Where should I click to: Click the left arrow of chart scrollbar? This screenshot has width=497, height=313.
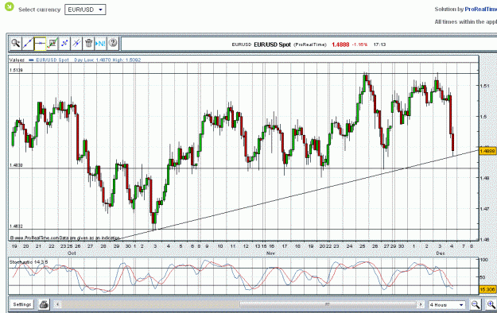point(57,304)
